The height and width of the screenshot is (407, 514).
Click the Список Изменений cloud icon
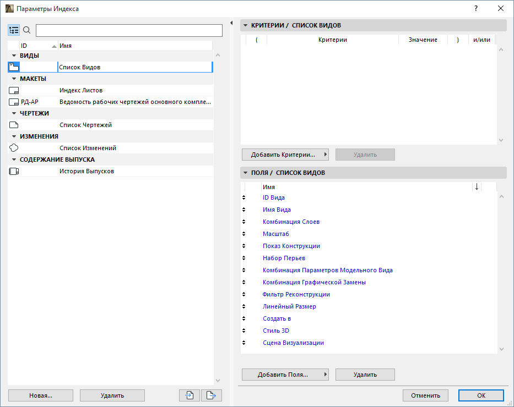click(x=14, y=148)
